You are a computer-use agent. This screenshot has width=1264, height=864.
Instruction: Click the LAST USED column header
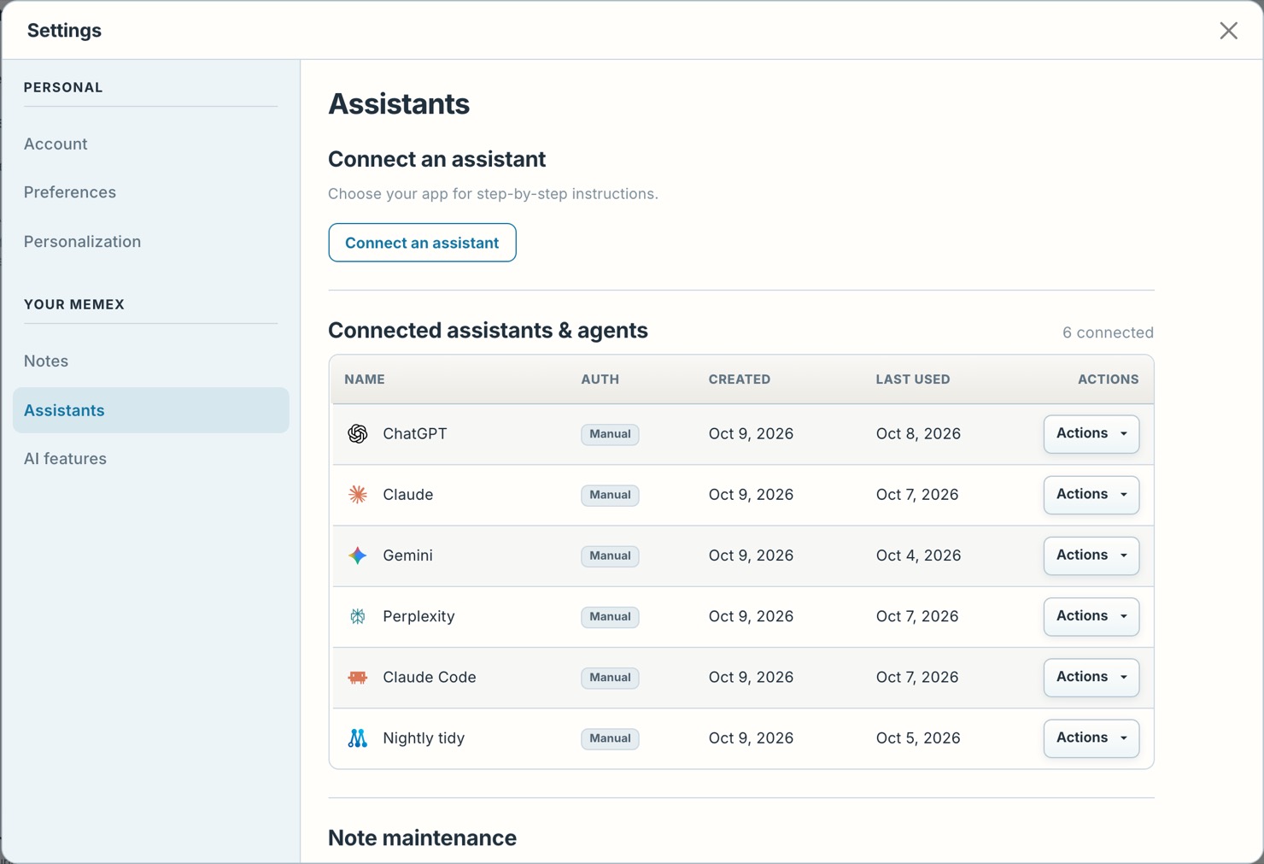913,379
